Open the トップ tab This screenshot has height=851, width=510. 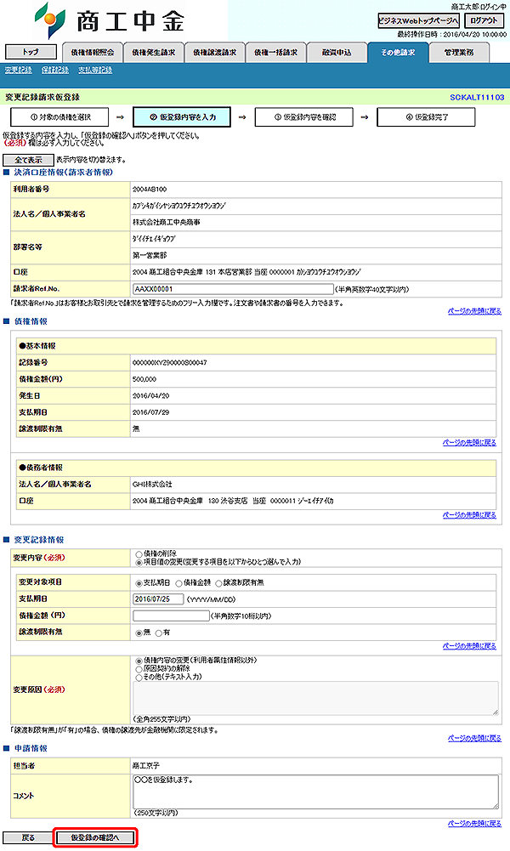(x=31, y=52)
